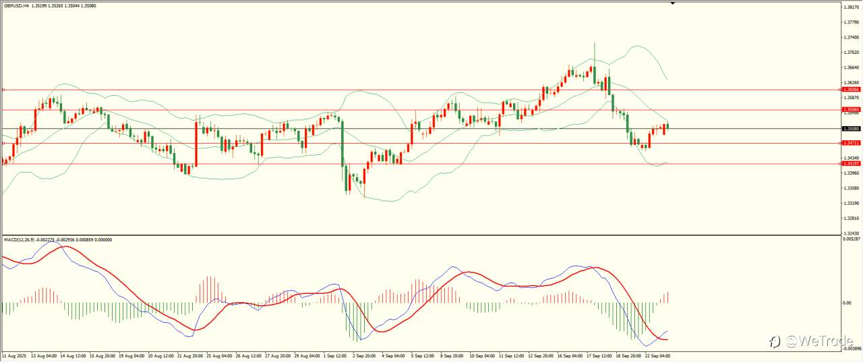
Task: Click the 1.34340 price scale value
Action: [852, 158]
